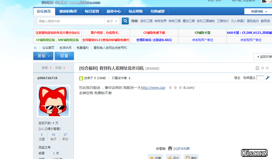Click the 楼主 floor label
Viewport: 272px width, 159px height.
pyautogui.click(x=237, y=78)
